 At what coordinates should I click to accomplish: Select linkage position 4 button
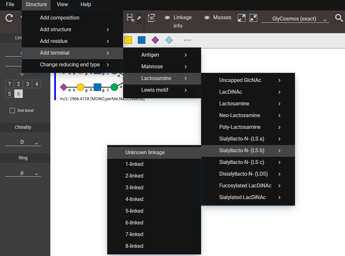37,84
